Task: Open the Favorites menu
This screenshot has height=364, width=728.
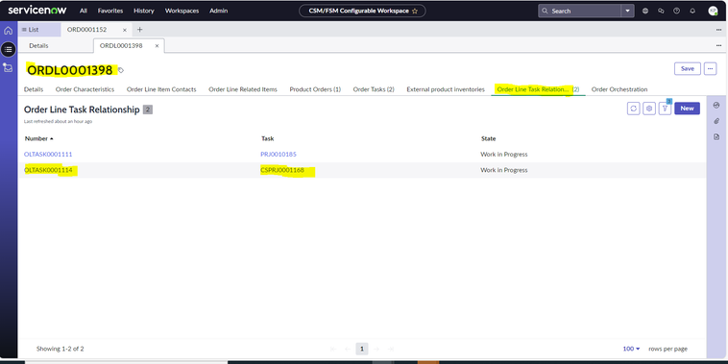Action: click(x=110, y=11)
